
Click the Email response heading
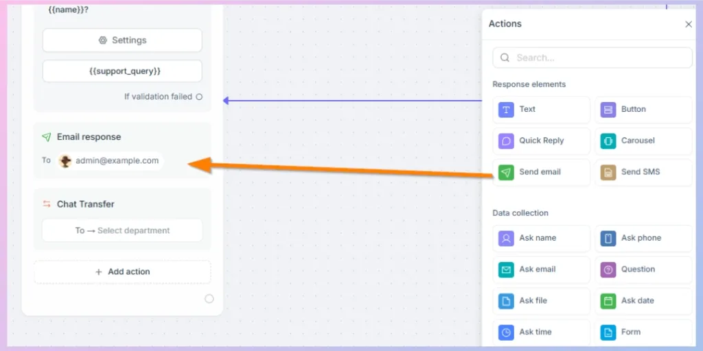tap(89, 137)
